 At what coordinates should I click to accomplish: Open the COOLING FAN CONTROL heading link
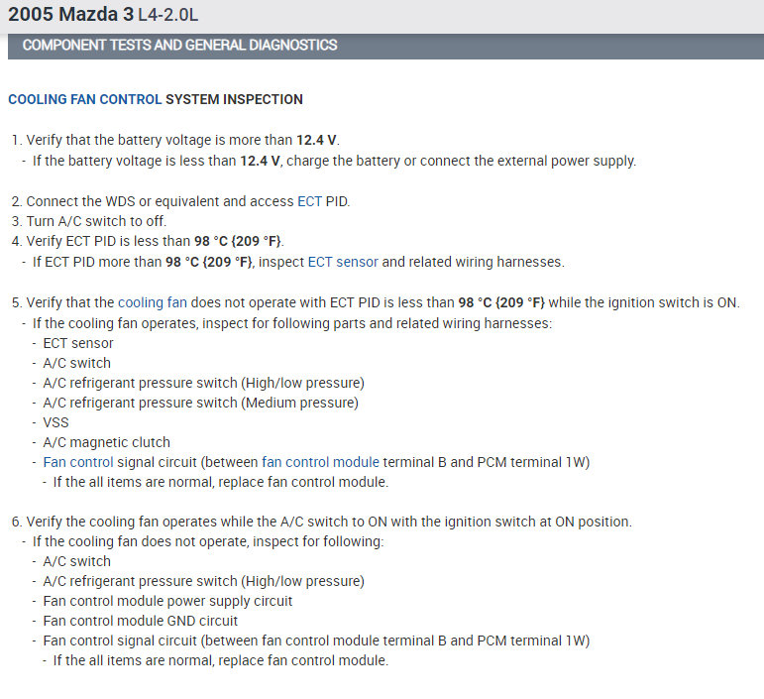point(84,99)
